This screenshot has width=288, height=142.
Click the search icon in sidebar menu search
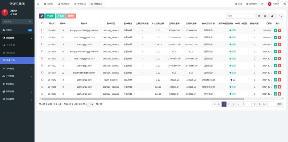[30, 21]
